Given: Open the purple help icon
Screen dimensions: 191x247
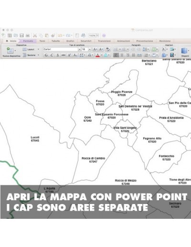Looking at the screenshot, I should point(104,35).
